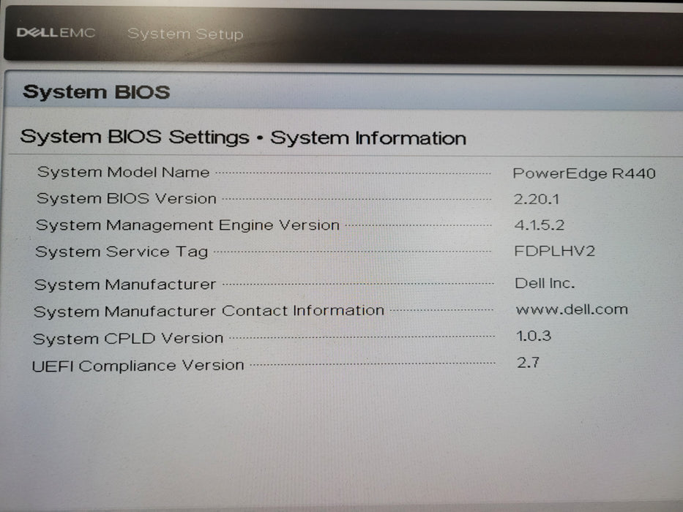Click the www.dell.com value
The image size is (683, 512).
tap(572, 309)
